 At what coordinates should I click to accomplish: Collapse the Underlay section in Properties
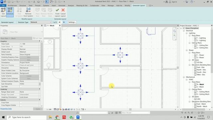click(x=40, y=89)
